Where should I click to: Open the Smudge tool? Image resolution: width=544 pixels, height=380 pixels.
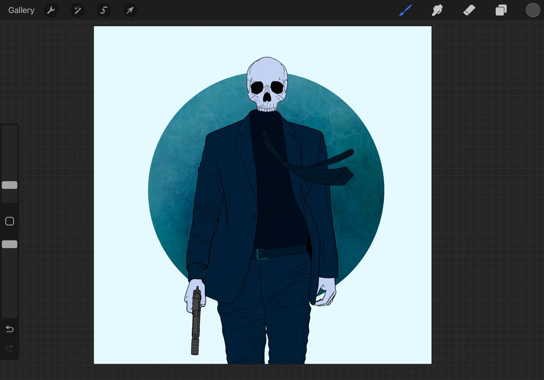[x=437, y=10]
